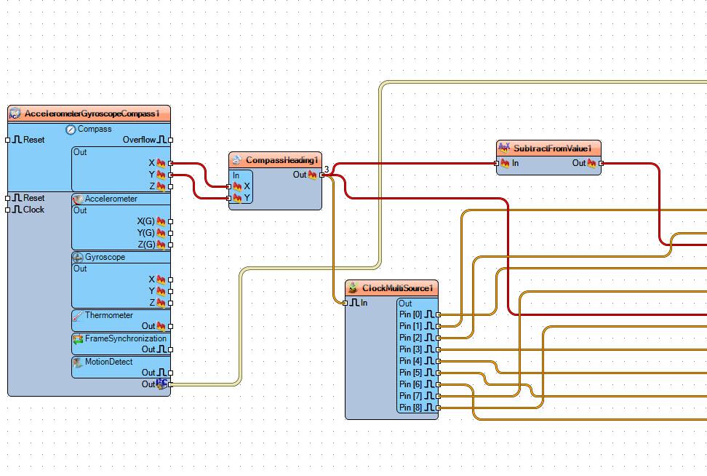Click the SubtractFromValue1 header icon
This screenshot has height=476, width=707.
[x=504, y=148]
